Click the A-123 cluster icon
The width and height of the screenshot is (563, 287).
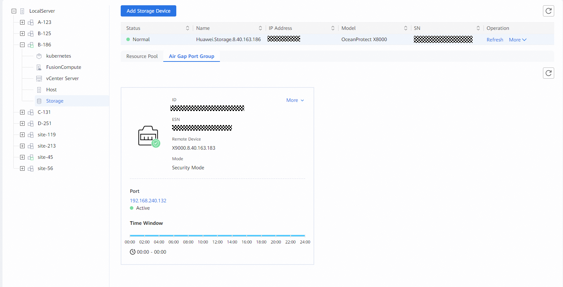[31, 22]
